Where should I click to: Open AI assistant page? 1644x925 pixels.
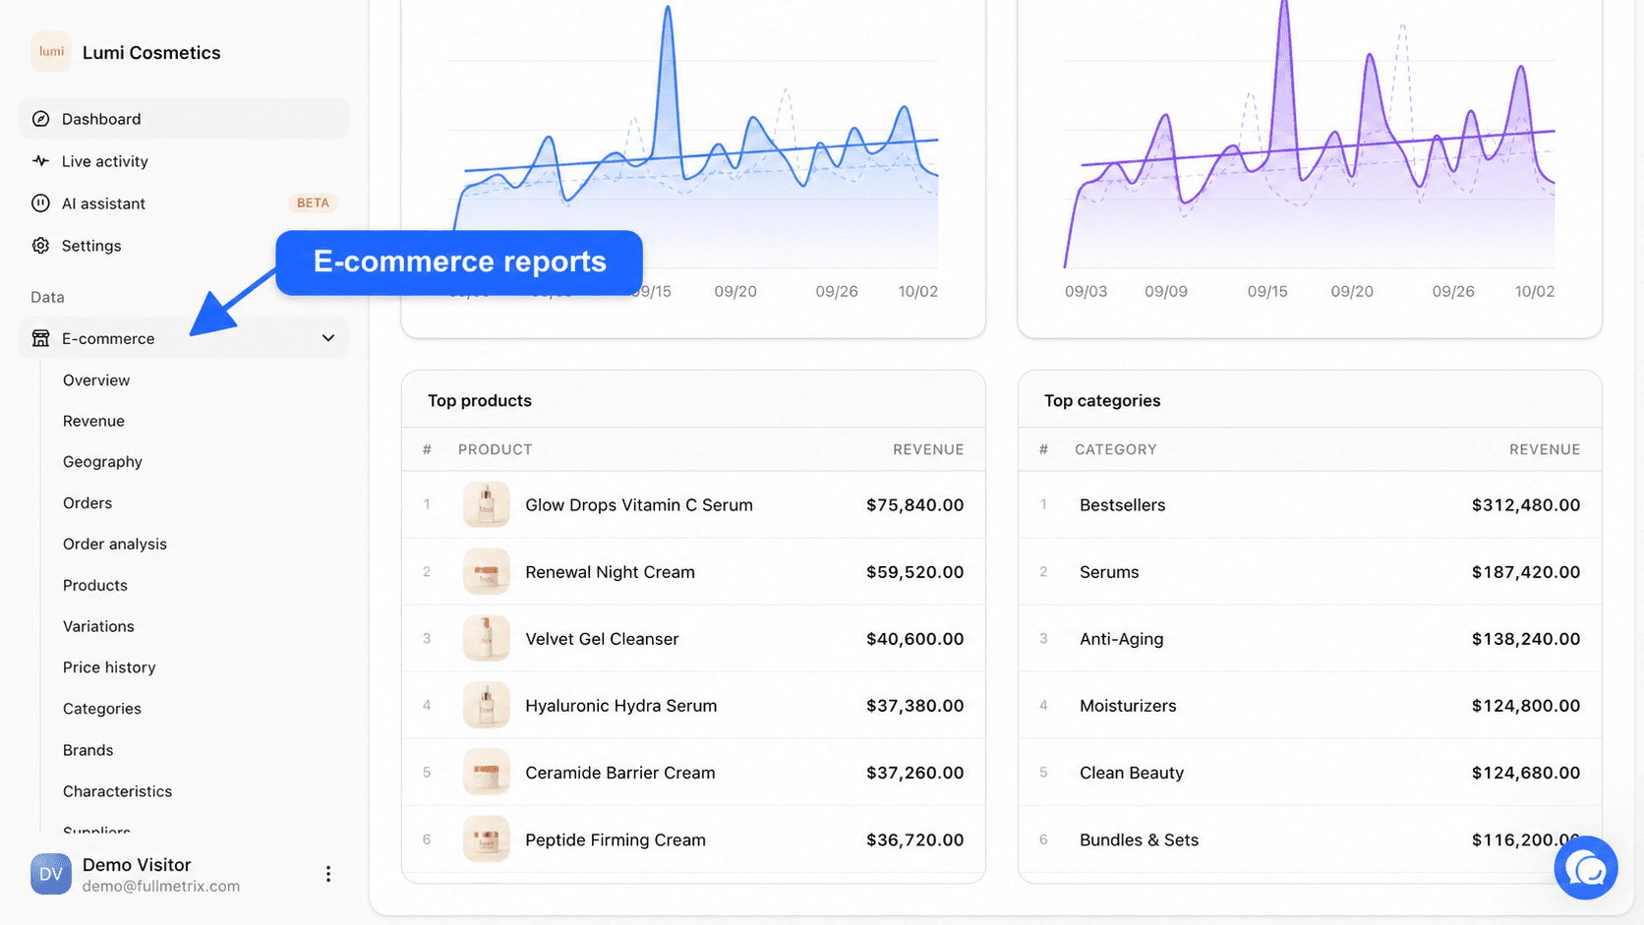tap(184, 203)
